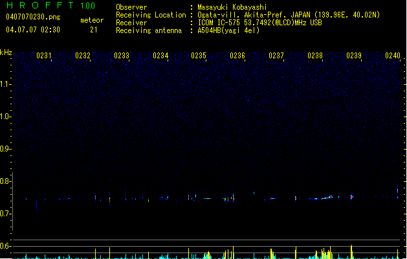Click the ICOM IC-575 receiver description

pos(259,23)
